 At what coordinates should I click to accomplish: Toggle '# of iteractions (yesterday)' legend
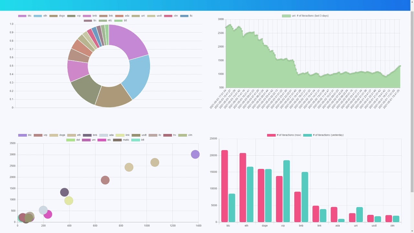[x=323, y=135]
